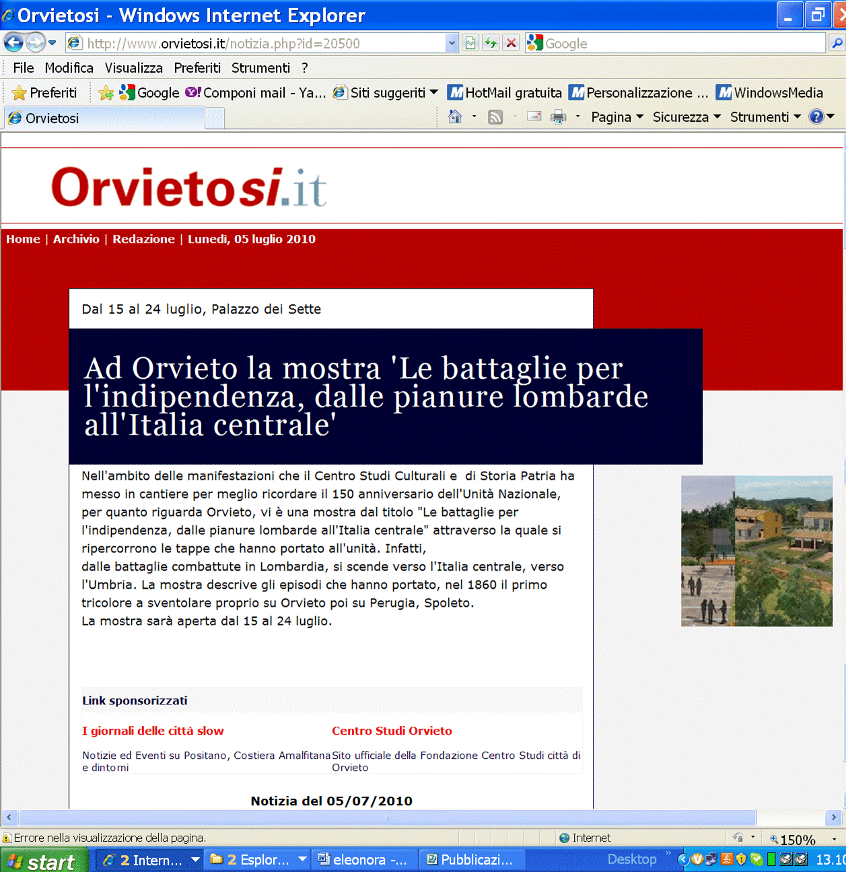Switch to Pubblicazi... taskbar window
This screenshot has width=846, height=872.
click(x=471, y=860)
